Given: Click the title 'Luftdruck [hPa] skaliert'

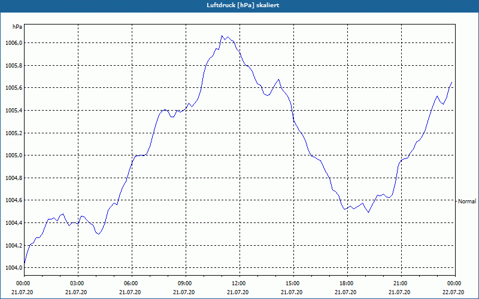Looking at the screenshot, I should (243, 5).
